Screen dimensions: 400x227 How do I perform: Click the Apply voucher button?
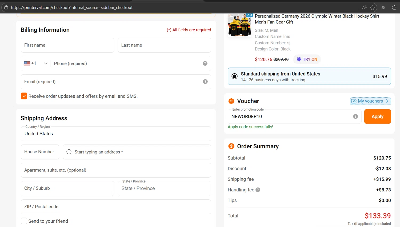[x=378, y=116]
